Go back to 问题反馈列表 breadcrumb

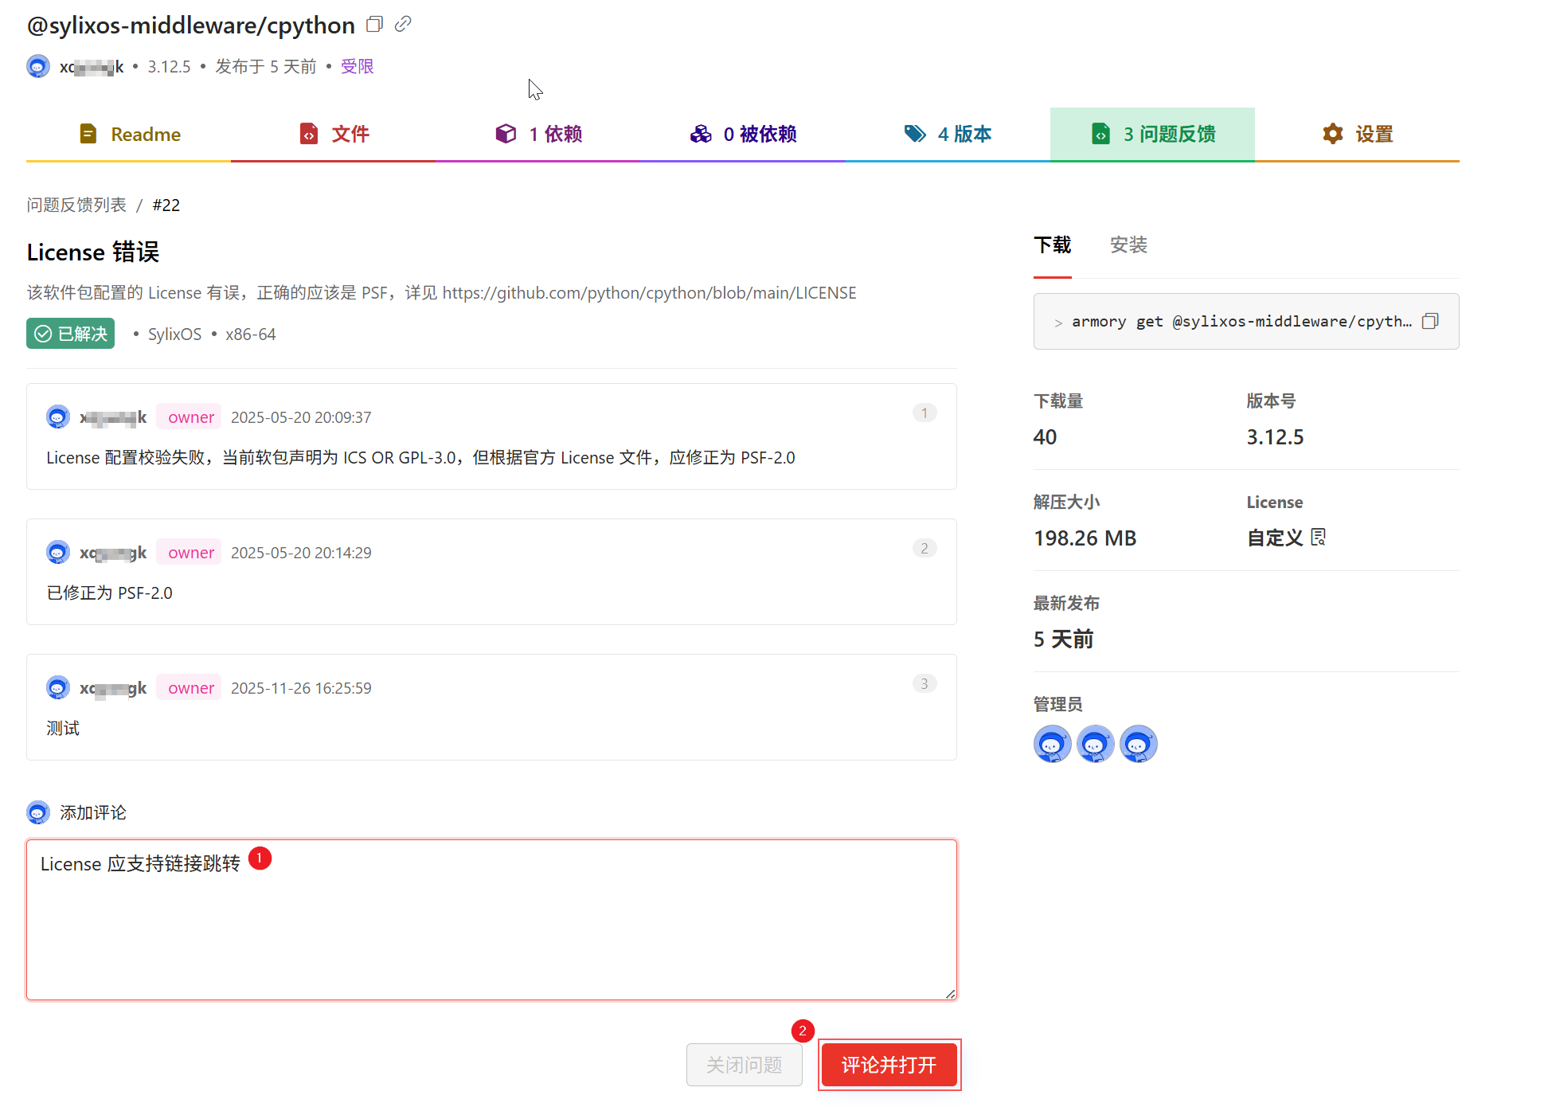coord(76,205)
